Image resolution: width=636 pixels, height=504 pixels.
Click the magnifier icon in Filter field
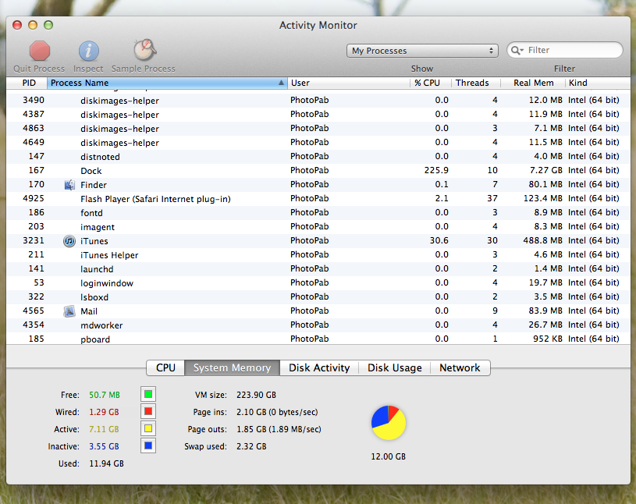(x=517, y=50)
